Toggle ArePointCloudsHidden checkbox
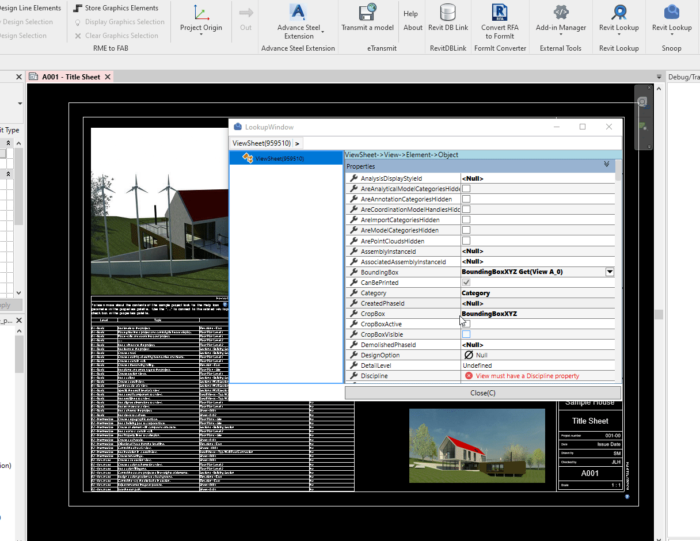Image resolution: width=700 pixels, height=541 pixels. pyautogui.click(x=466, y=241)
